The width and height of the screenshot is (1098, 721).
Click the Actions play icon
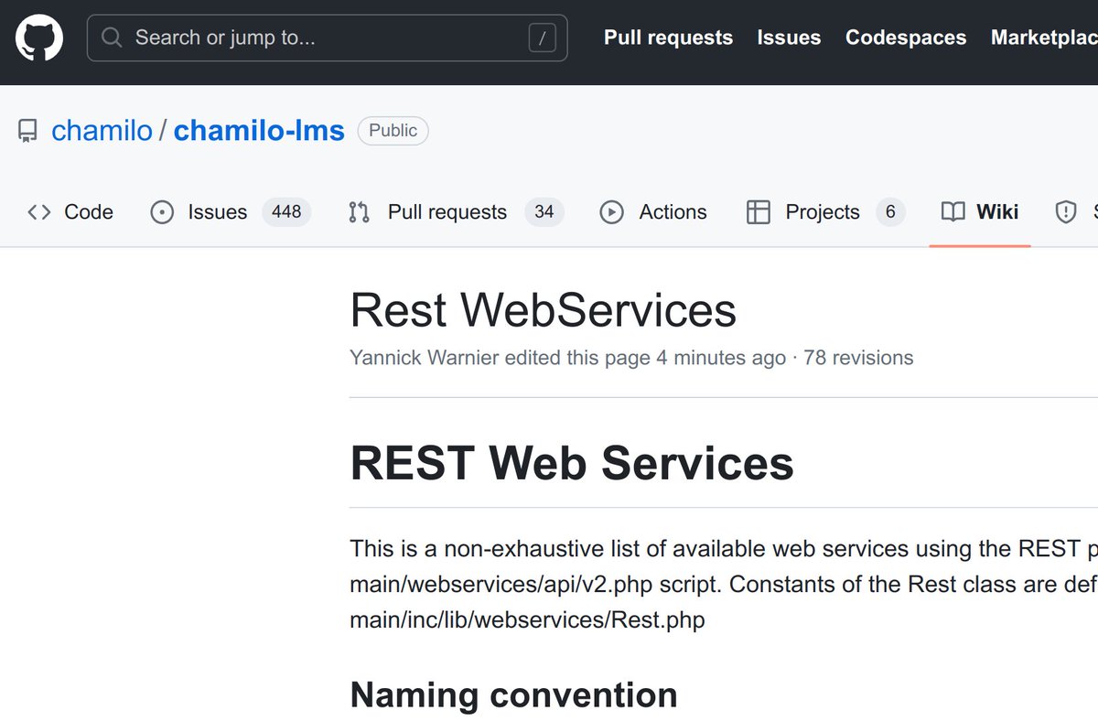[x=611, y=212]
